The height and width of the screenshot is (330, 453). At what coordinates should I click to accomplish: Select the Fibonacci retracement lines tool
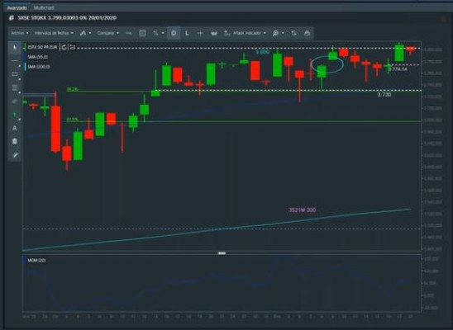point(15,87)
